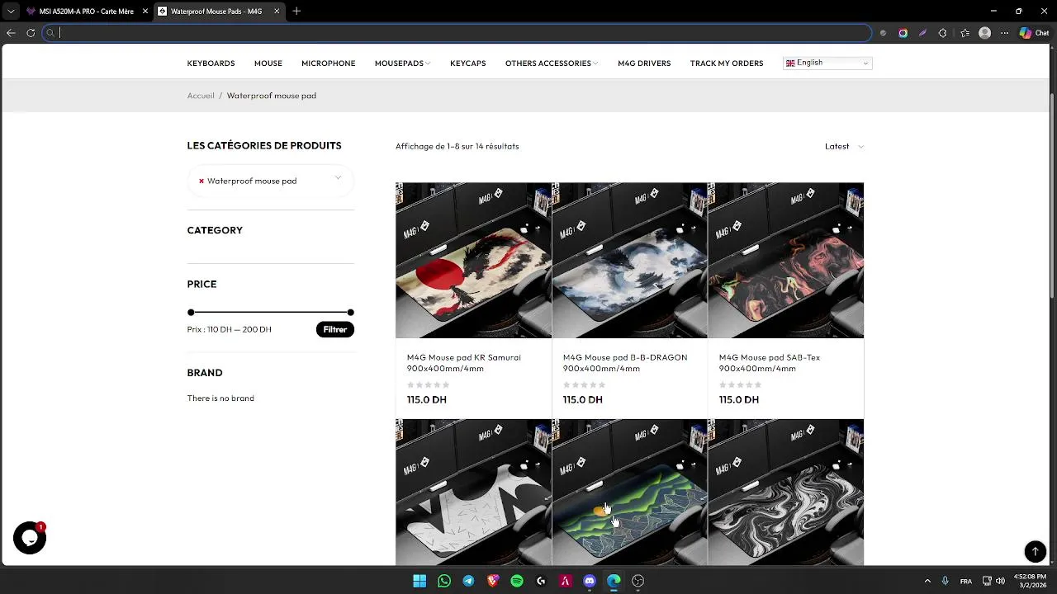Open the M4G DRIVERS page

[644, 64]
